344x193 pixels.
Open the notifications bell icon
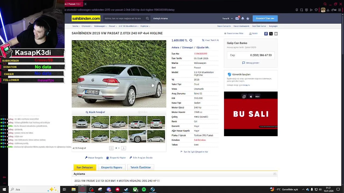tap(243, 18)
